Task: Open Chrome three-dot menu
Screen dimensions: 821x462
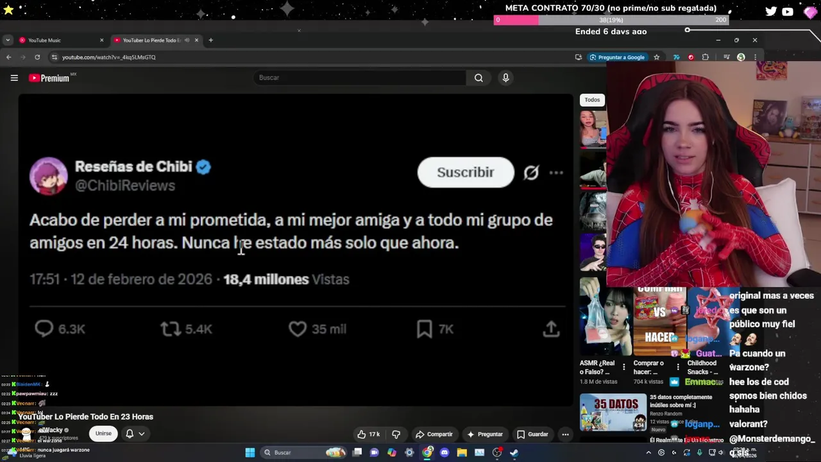Action: click(x=755, y=57)
